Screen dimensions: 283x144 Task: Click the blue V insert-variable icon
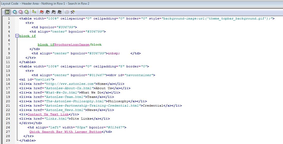point(15,12)
